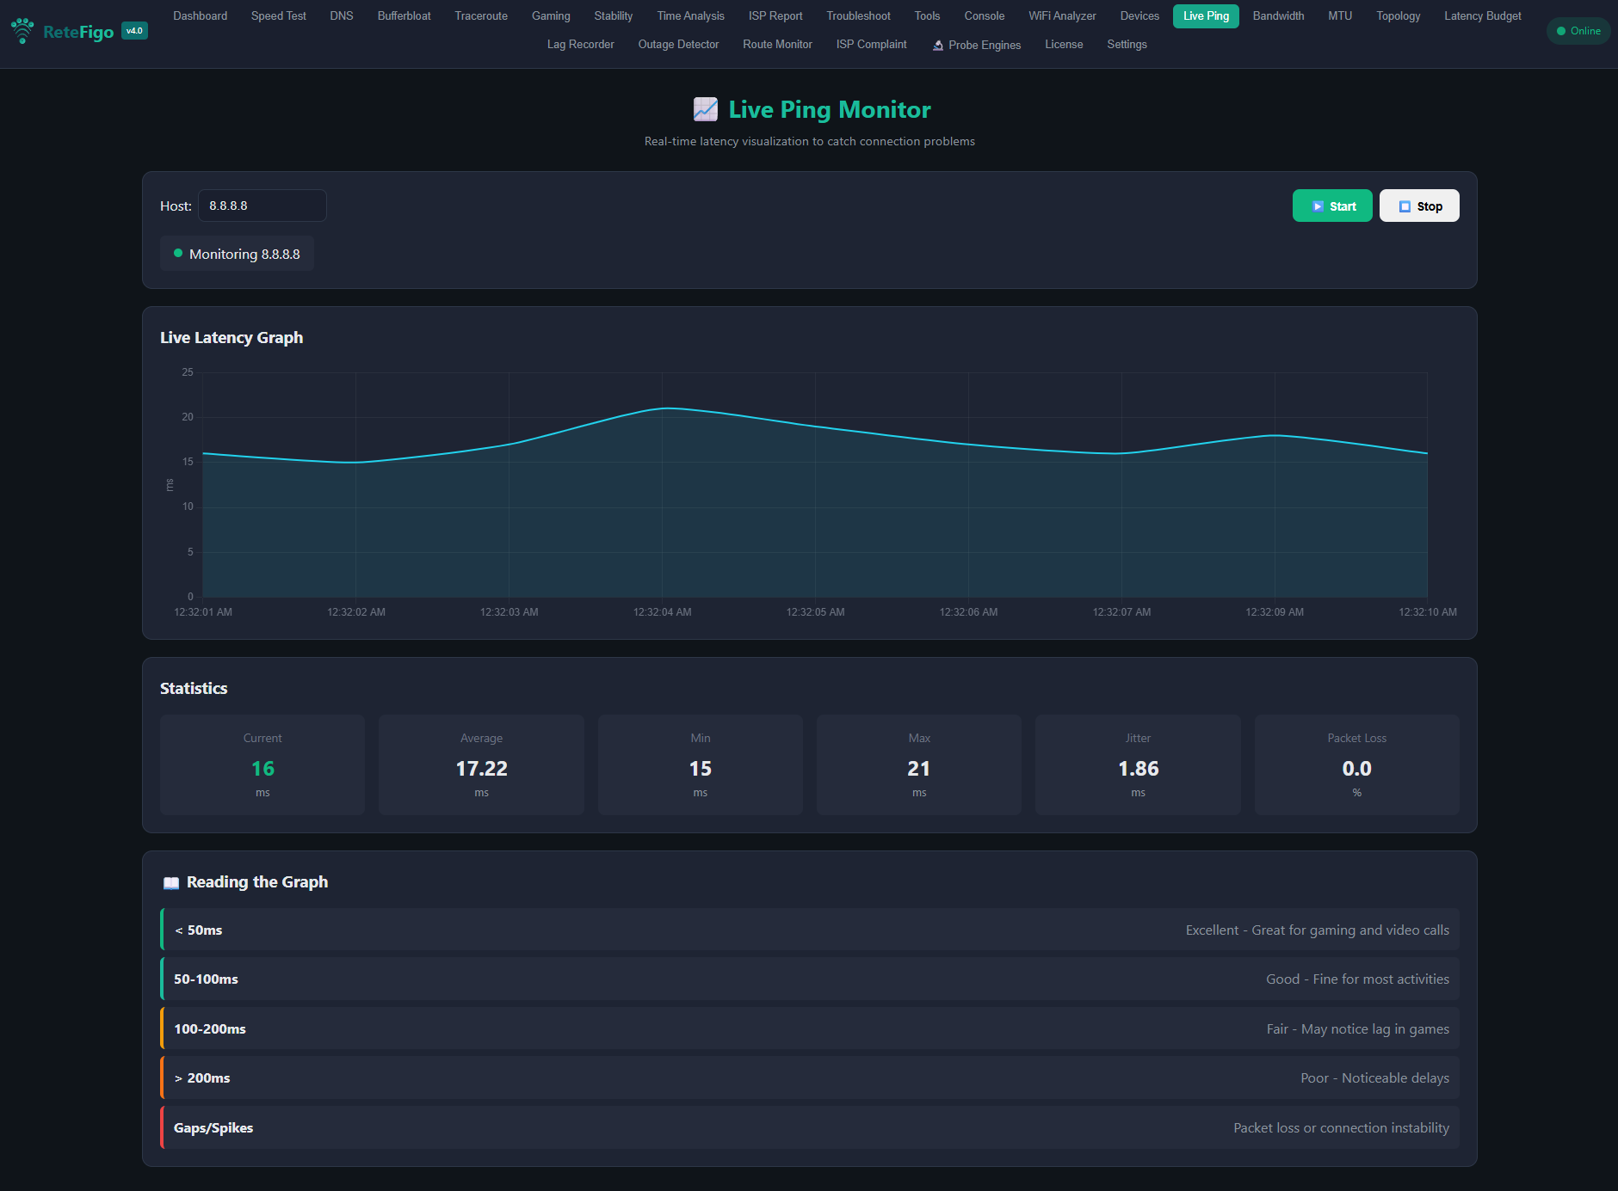The height and width of the screenshot is (1191, 1618).
Task: Start monitoring the host
Action: 1332,206
